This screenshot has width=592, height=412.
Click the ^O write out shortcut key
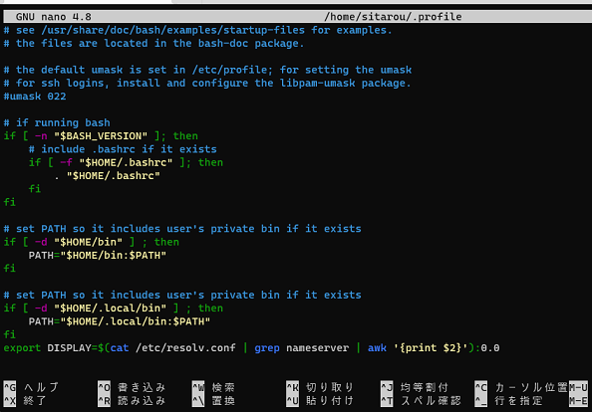(104, 387)
